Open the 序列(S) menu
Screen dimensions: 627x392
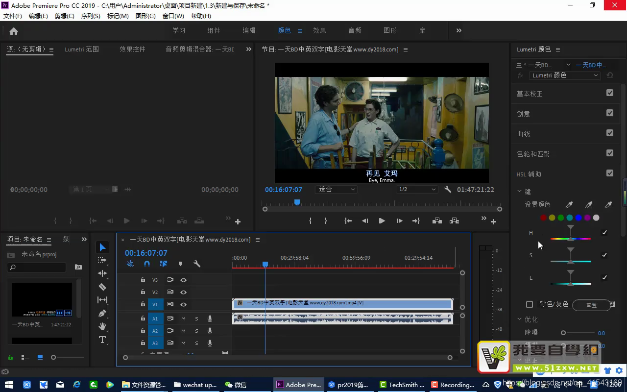tap(91, 16)
